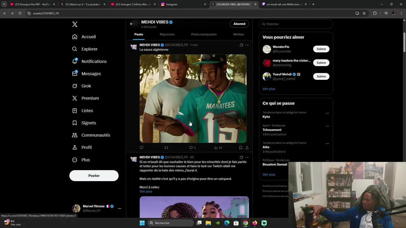Click Windows Rechercher taskbar search box
Viewport: 406px width, 228px height.
(x=171, y=223)
